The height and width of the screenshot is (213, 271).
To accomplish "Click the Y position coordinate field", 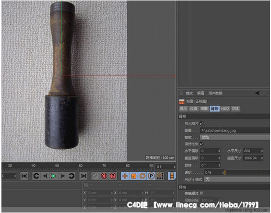I will pos(99,200).
